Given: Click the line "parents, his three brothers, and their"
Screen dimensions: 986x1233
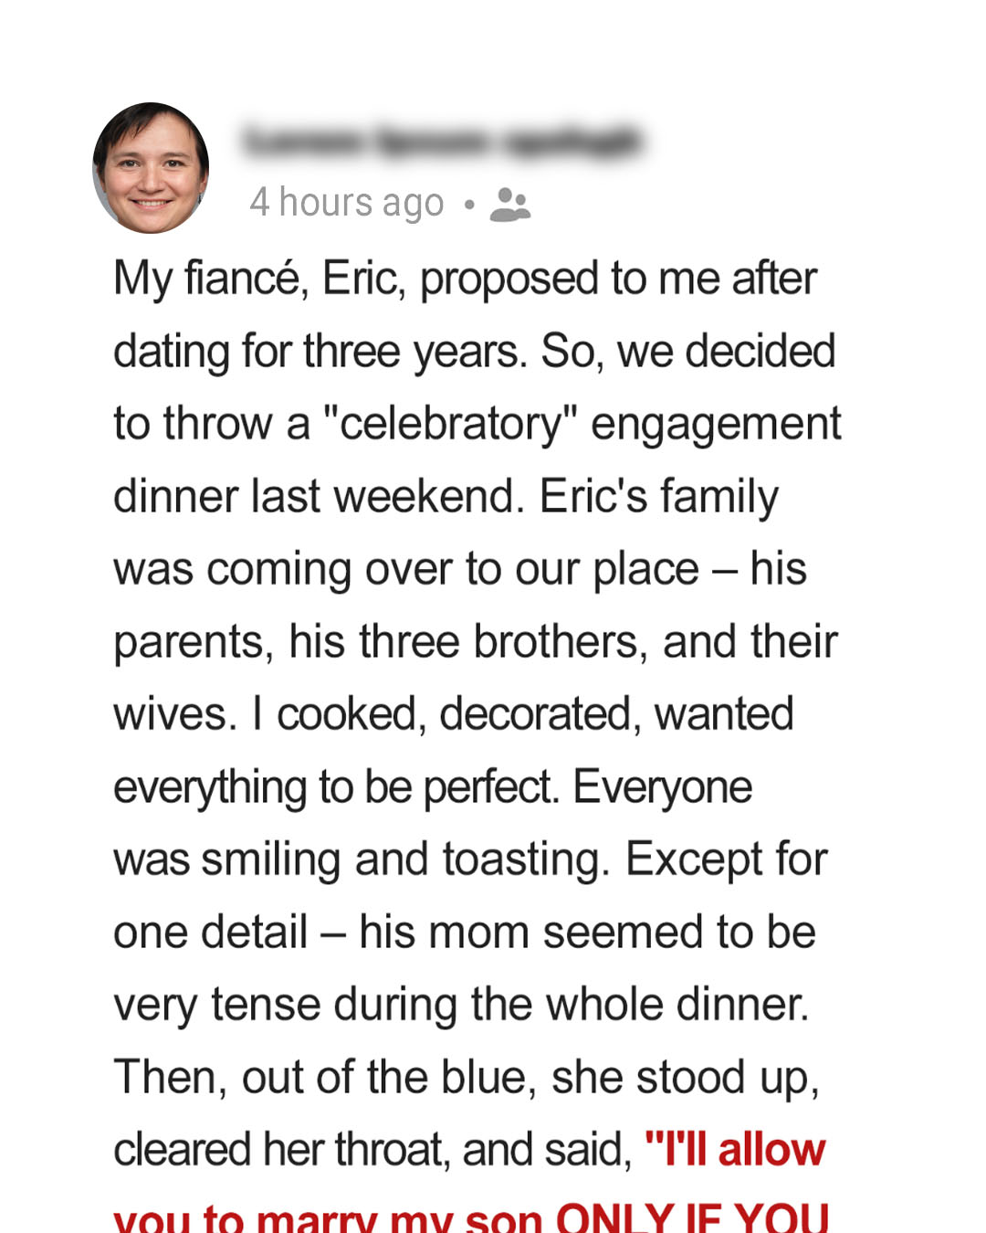Looking at the screenshot, I should click(x=476, y=642).
